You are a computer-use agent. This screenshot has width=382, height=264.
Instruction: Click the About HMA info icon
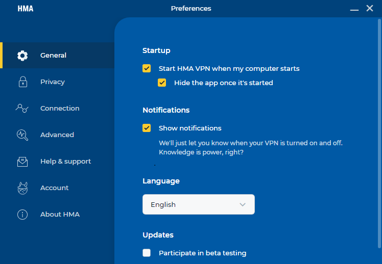point(22,215)
